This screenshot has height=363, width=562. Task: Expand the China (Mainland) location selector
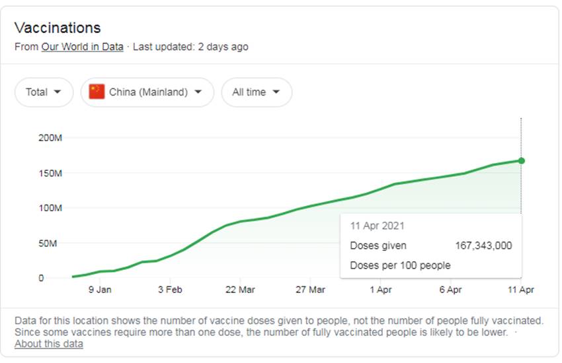(x=147, y=92)
